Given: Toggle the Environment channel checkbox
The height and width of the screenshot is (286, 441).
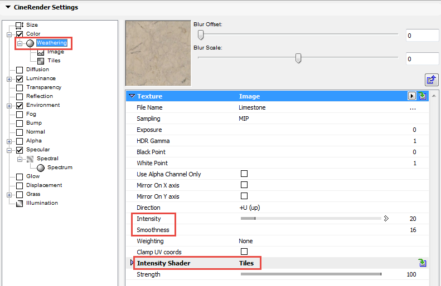Looking at the screenshot, I should pyautogui.click(x=20, y=106).
